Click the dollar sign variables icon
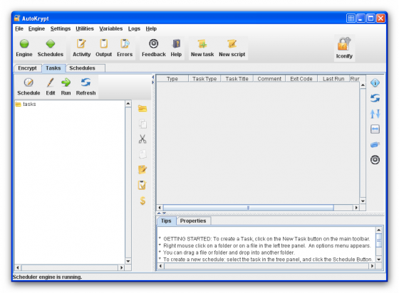Screen dimensions: 399x293 click(x=142, y=201)
